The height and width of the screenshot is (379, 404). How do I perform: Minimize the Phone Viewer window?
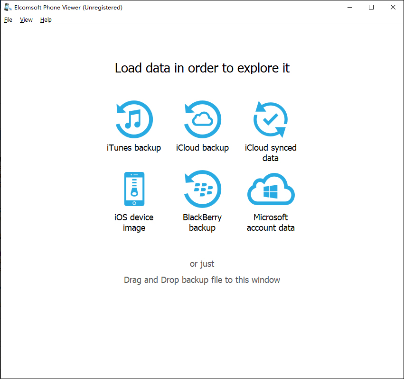coord(349,7)
